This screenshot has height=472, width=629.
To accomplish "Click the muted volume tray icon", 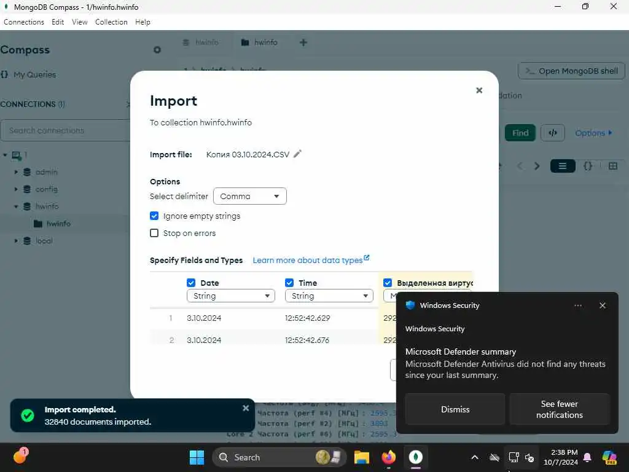I will coord(529,457).
